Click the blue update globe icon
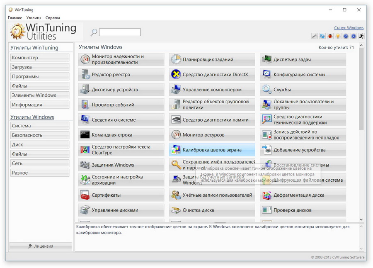Image resolution: width=373 pixels, height=268 pixels. [x=322, y=36]
